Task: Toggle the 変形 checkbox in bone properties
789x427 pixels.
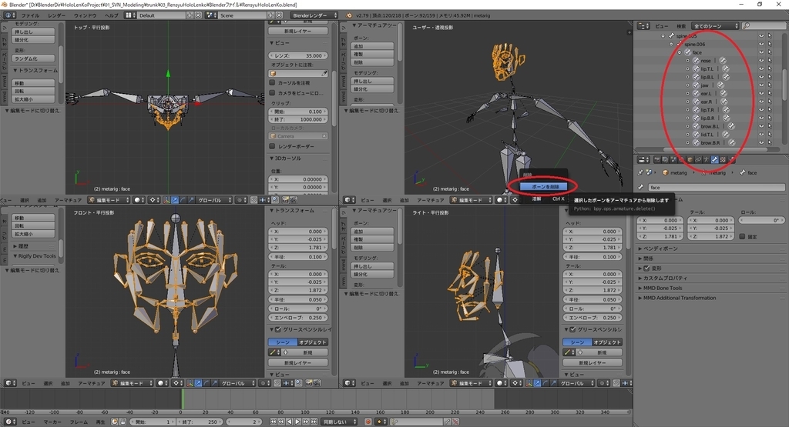Action: coord(646,269)
